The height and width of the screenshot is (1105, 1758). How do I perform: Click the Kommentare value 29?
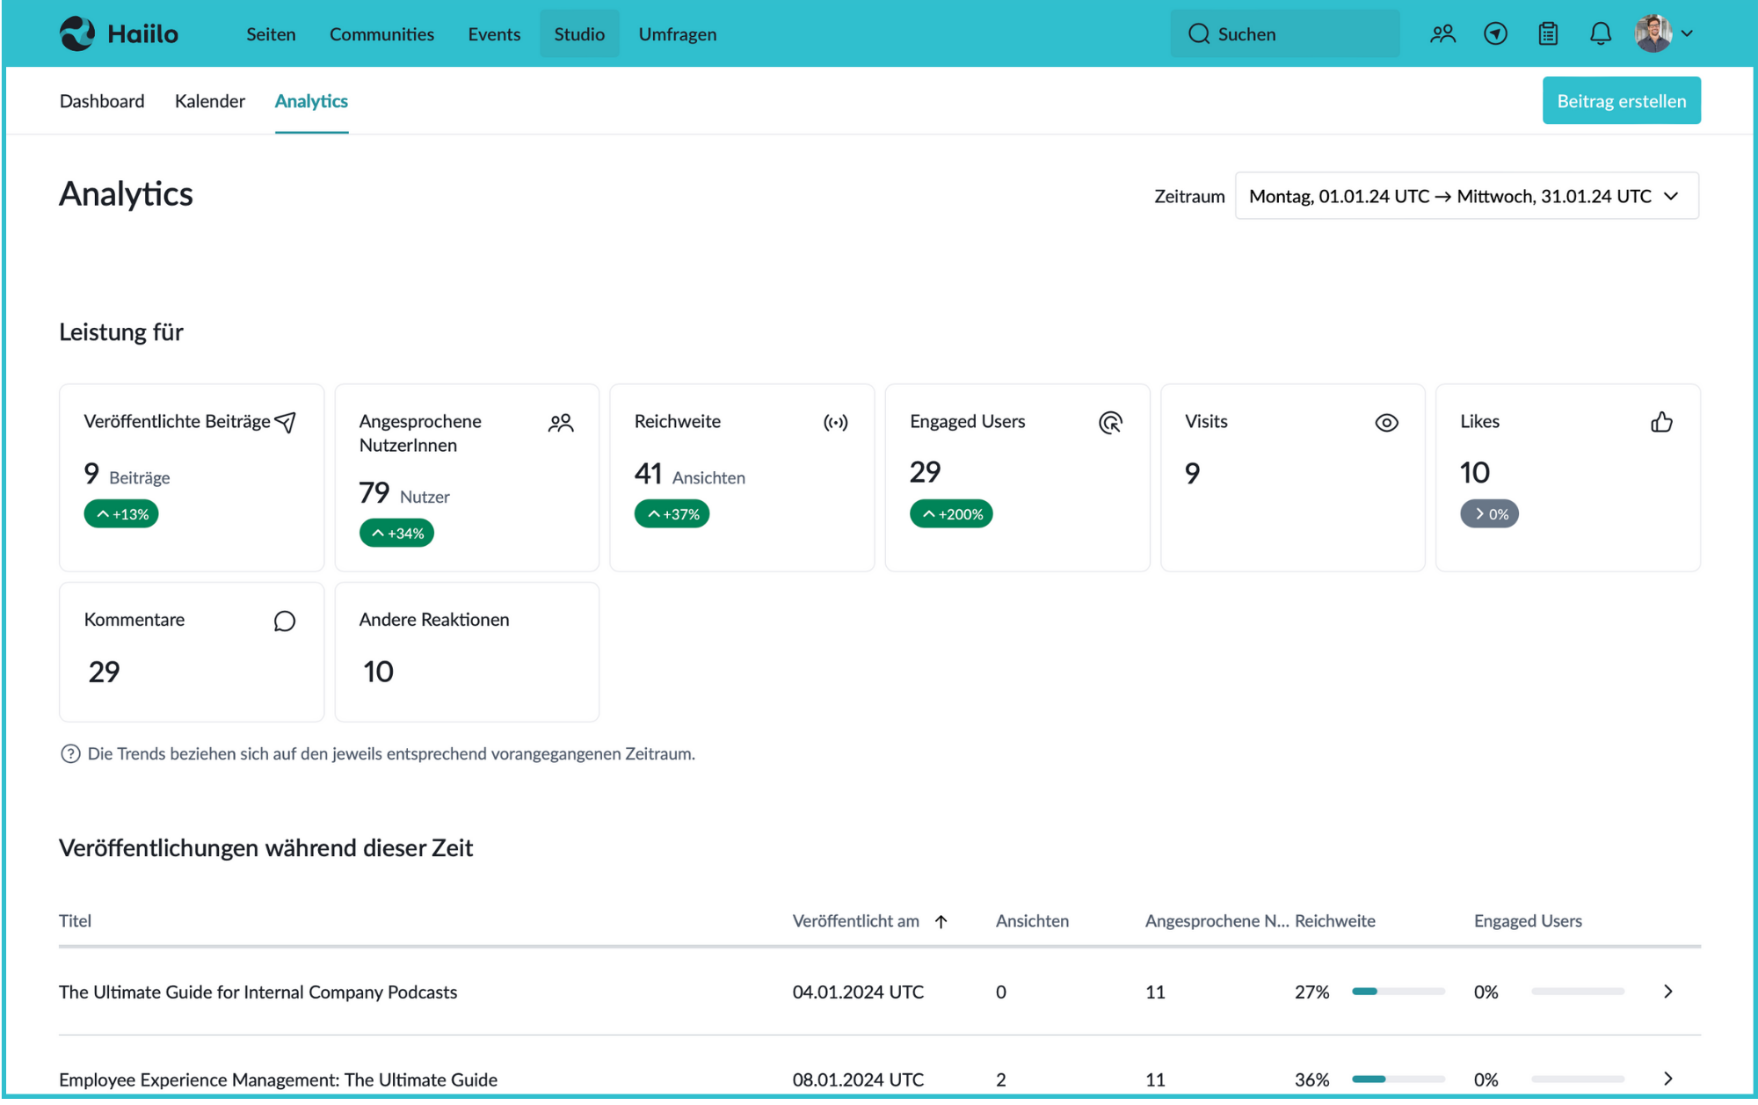coord(104,672)
